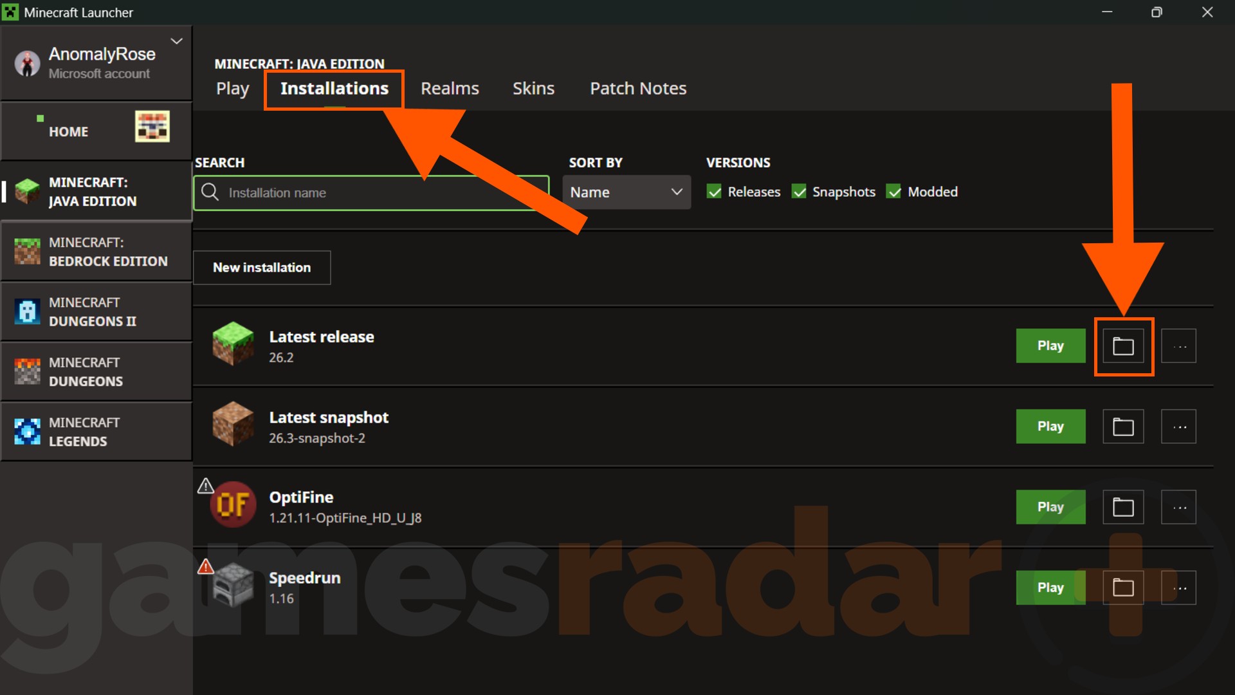The width and height of the screenshot is (1235, 695).
Task: Expand the Sort By Name dropdown
Action: point(627,192)
